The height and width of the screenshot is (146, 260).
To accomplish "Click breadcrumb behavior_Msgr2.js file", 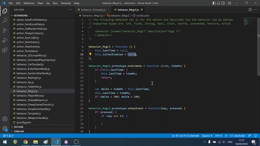I will pos(93,15).
